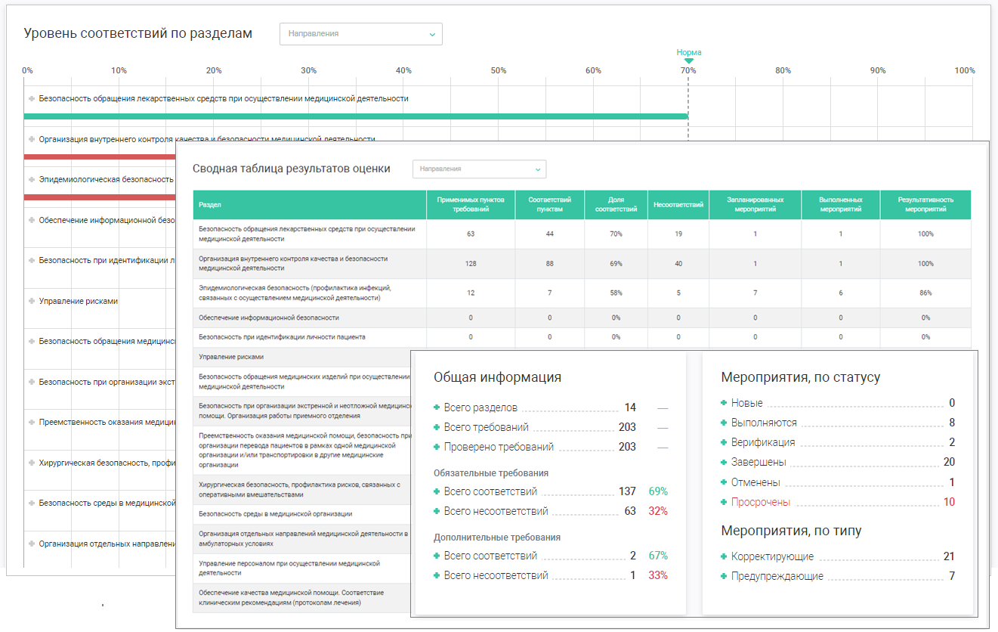The width and height of the screenshot is (998, 632).
Task: Select table row Управление рисками
Action: pos(302,357)
